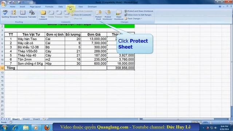233x131 pixels.
Task: Click cell 'Bộ khẩu 12-38'
Action: point(31,47)
